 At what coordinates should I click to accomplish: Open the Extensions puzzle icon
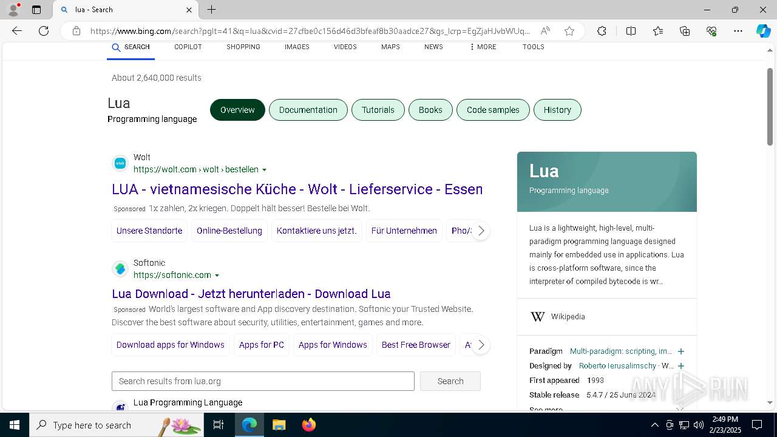click(602, 31)
